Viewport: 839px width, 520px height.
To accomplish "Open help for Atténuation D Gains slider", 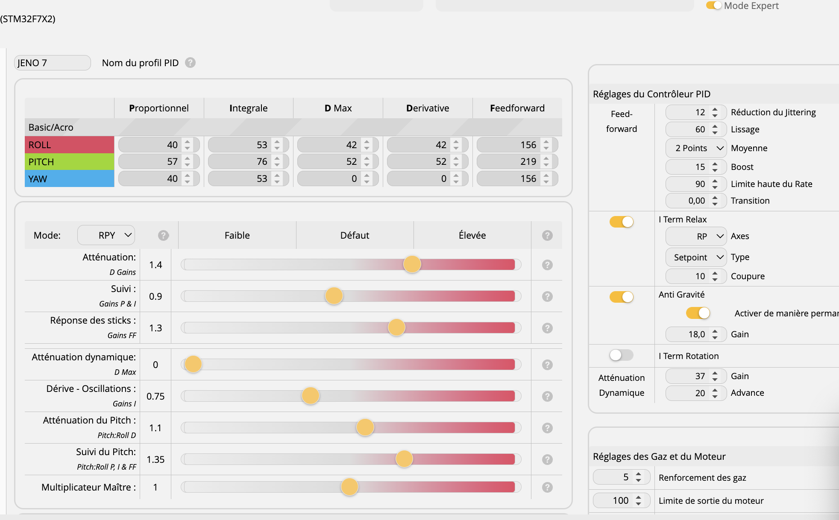I will tap(547, 265).
